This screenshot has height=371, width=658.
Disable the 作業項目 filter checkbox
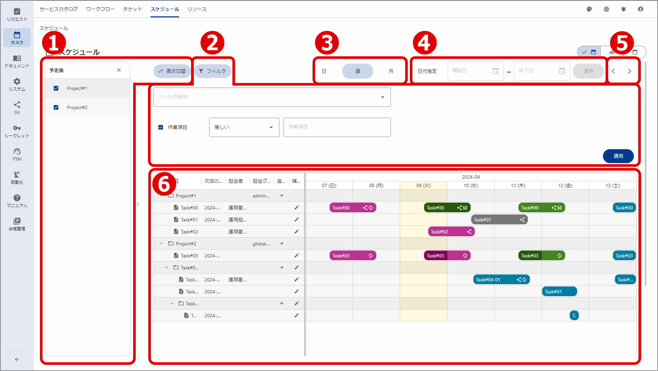pyautogui.click(x=160, y=127)
